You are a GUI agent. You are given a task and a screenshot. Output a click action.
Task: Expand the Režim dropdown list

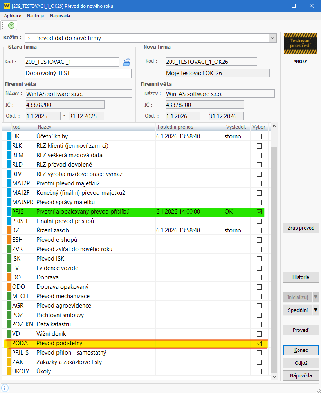coord(272,38)
